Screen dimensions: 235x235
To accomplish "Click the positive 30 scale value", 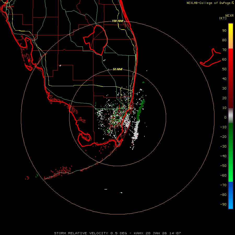I will coord(224,89).
